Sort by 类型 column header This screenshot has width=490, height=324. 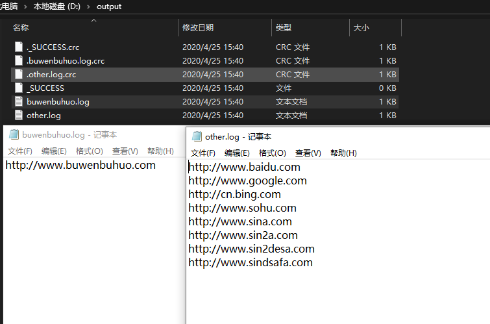[x=283, y=28]
